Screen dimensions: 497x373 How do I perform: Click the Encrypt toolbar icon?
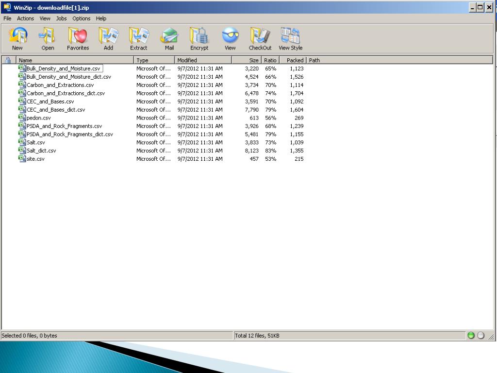click(x=199, y=35)
